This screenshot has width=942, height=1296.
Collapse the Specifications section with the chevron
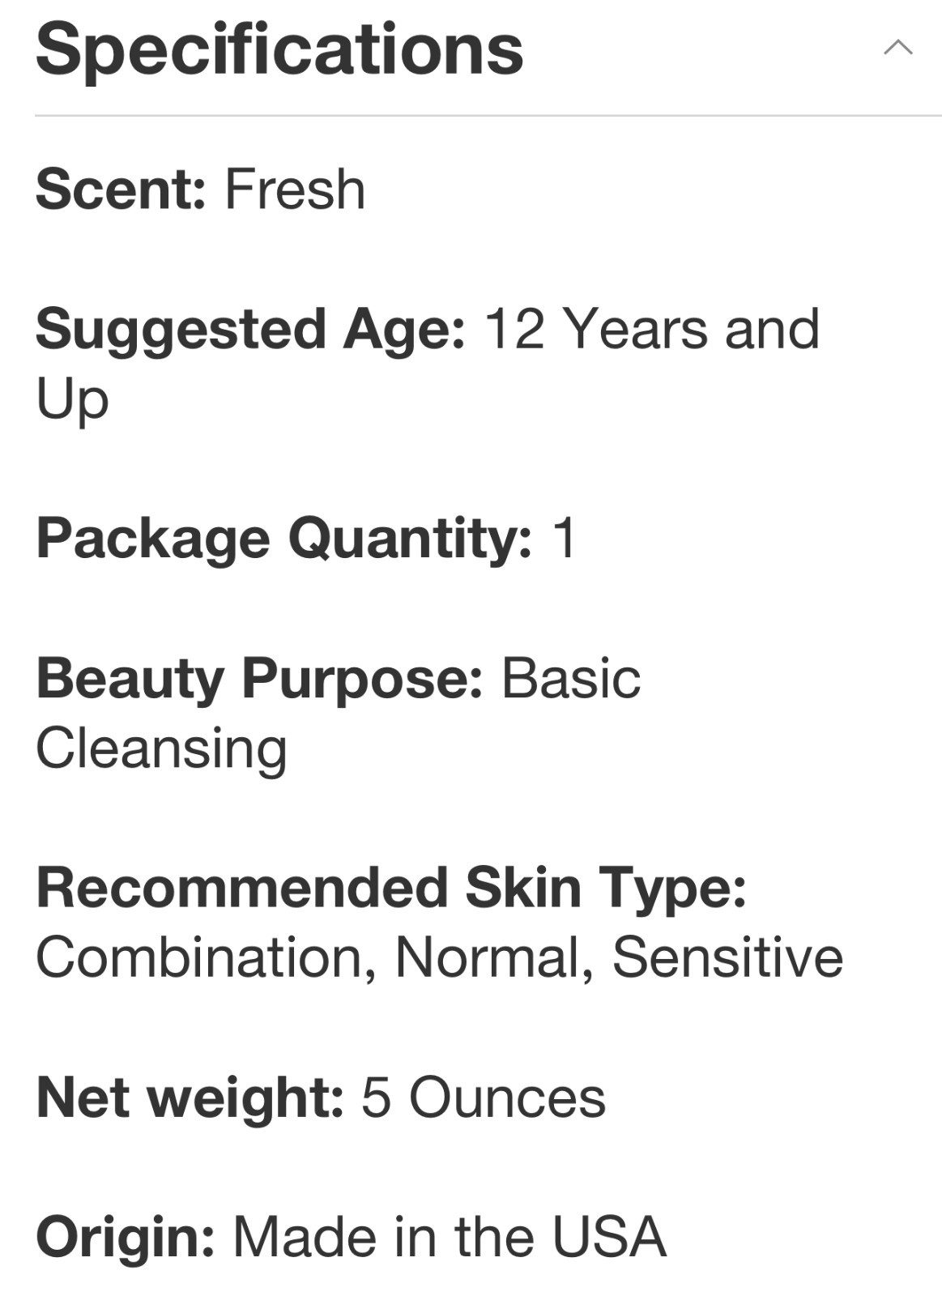coord(897,48)
